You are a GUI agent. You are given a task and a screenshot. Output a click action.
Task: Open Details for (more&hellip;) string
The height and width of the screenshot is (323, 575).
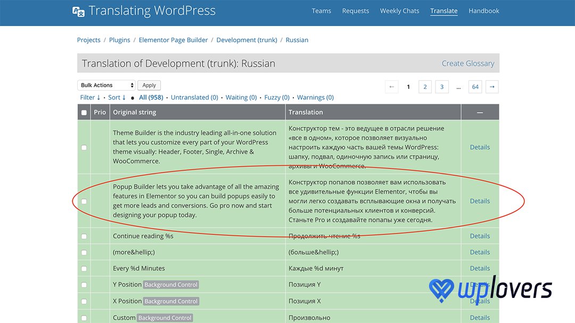pos(480,252)
